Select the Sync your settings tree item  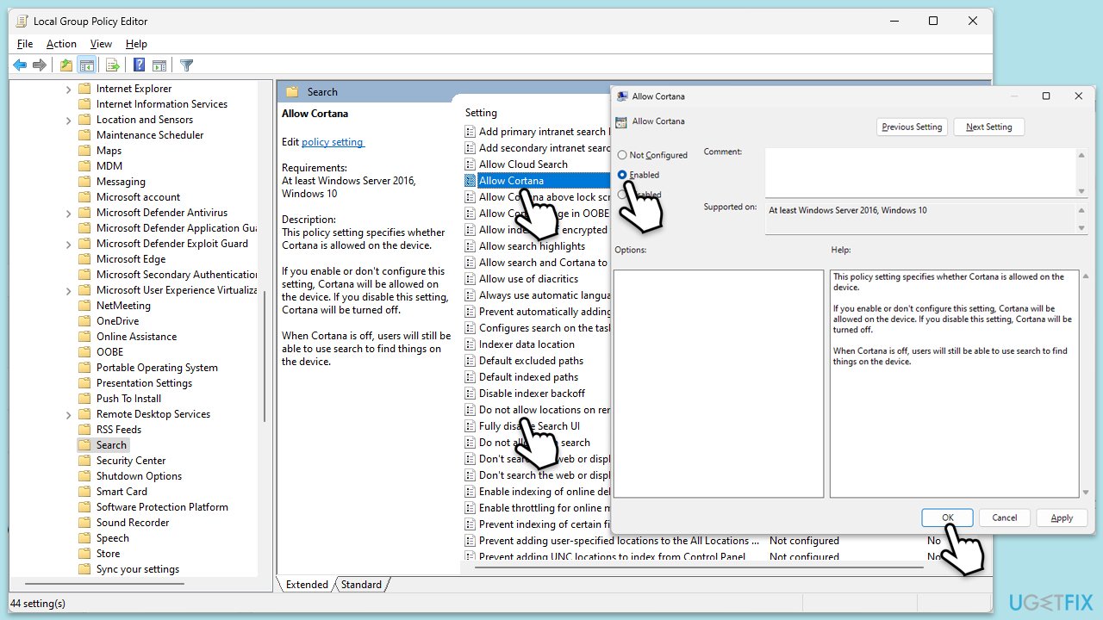click(x=138, y=569)
